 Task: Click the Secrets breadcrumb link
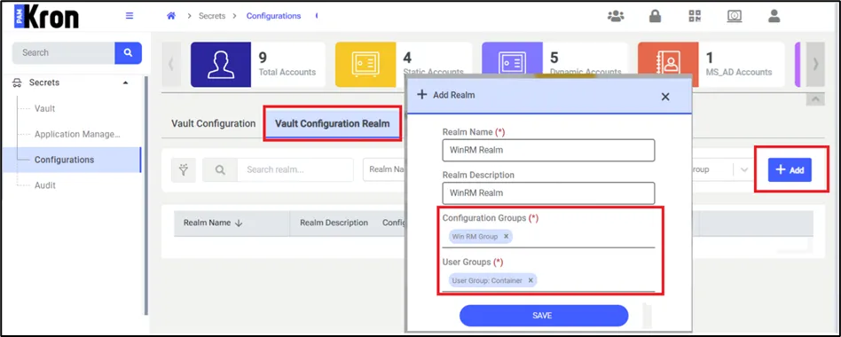(212, 16)
